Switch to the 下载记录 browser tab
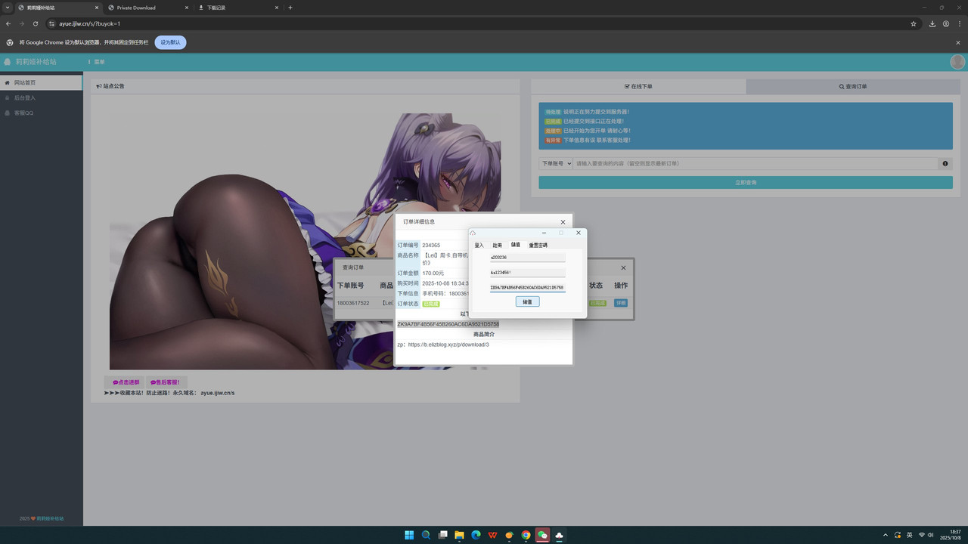The image size is (968, 544). (x=237, y=8)
